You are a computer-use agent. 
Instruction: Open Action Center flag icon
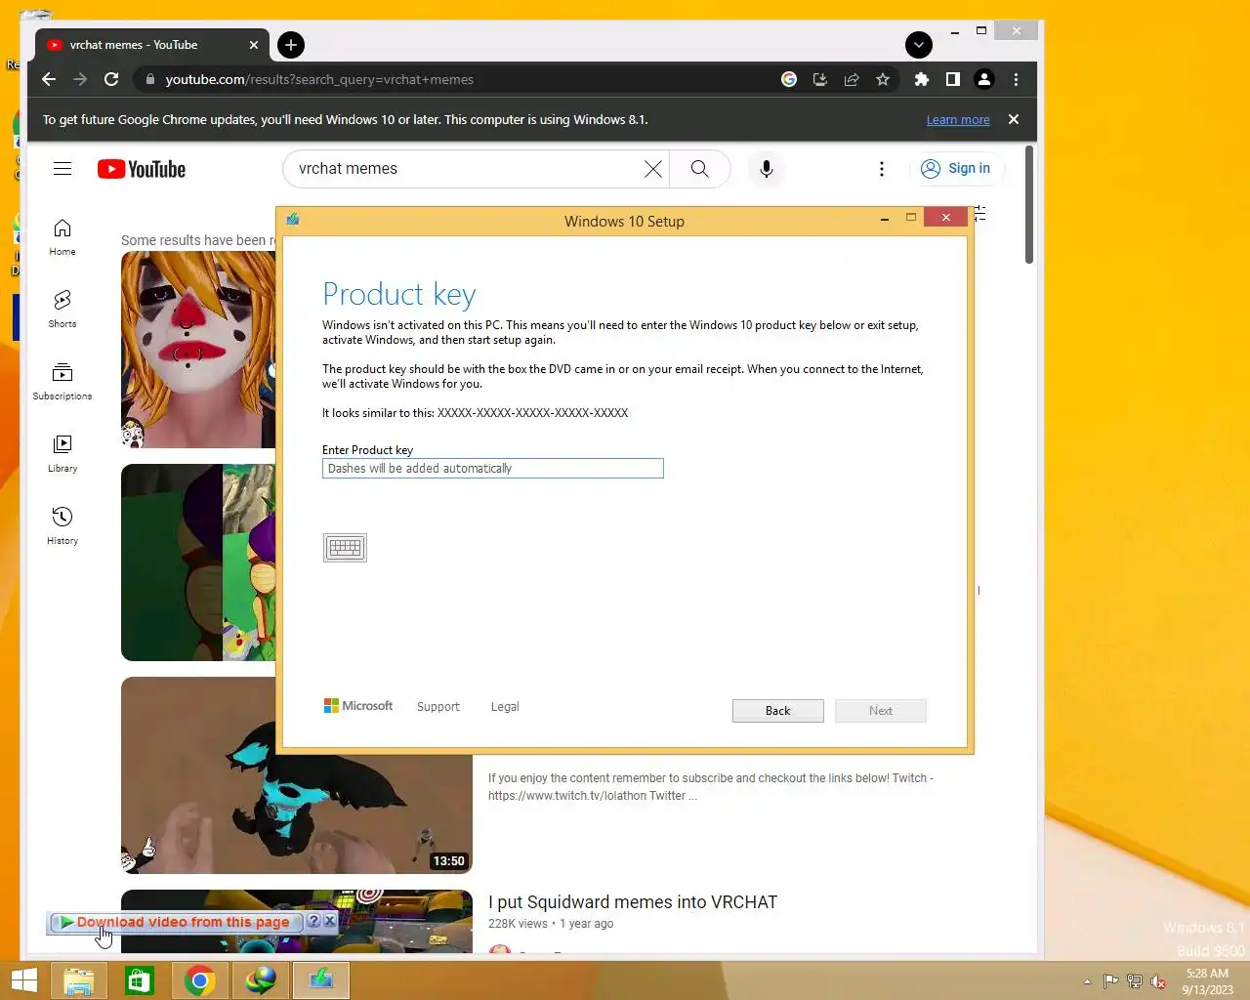1111,981
